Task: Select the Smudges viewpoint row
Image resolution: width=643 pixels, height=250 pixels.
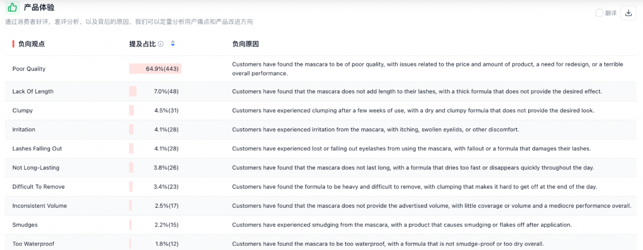Action: point(25,224)
